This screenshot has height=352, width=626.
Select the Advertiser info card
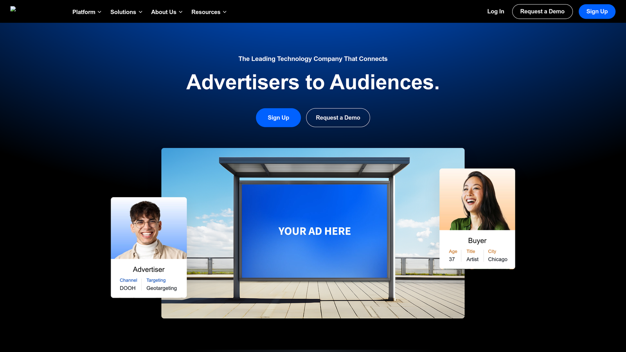pyautogui.click(x=149, y=278)
